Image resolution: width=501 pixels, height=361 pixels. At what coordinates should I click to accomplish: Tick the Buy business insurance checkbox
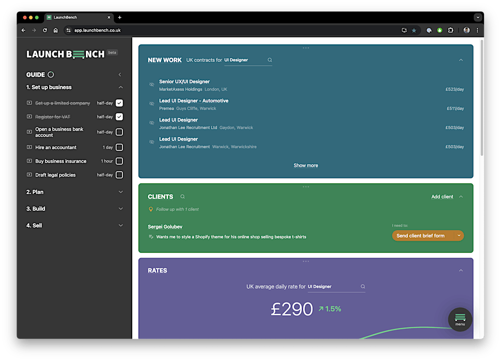pyautogui.click(x=119, y=161)
